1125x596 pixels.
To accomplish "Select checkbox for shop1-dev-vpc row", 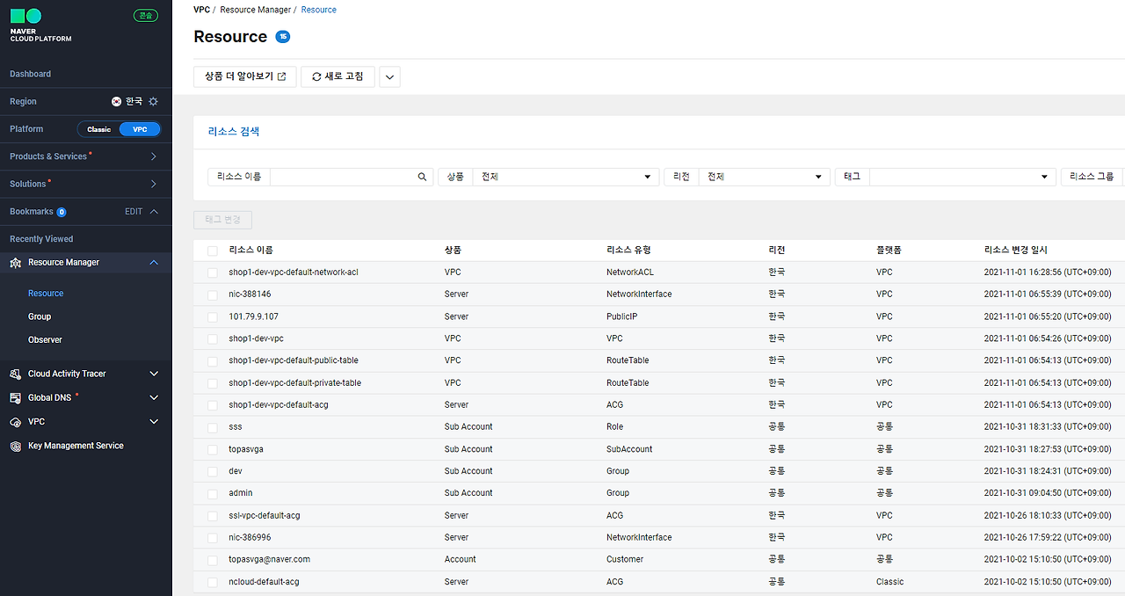I will tap(212, 339).
